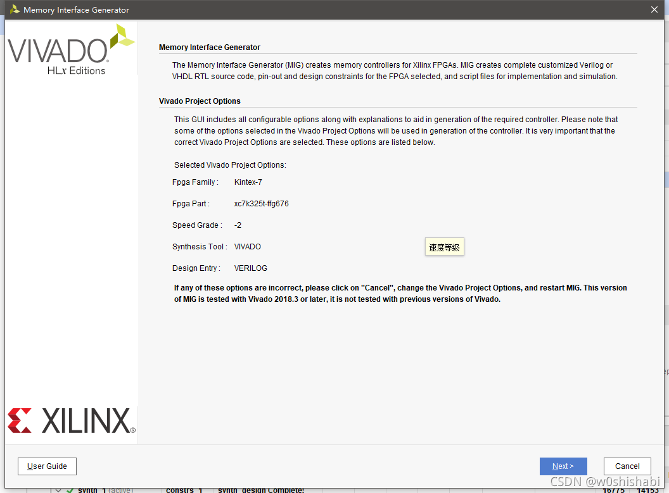The width and height of the screenshot is (669, 493).
Task: Click the 速度等级 tooltip
Action: [444, 247]
